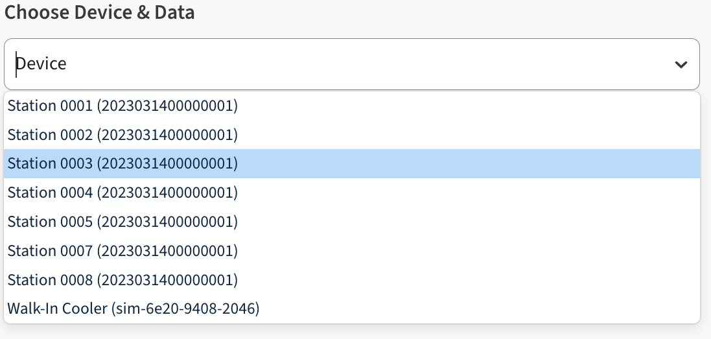Choose the sim-6e20-9408-2046 device entry
711x339 pixels.
tap(133, 309)
